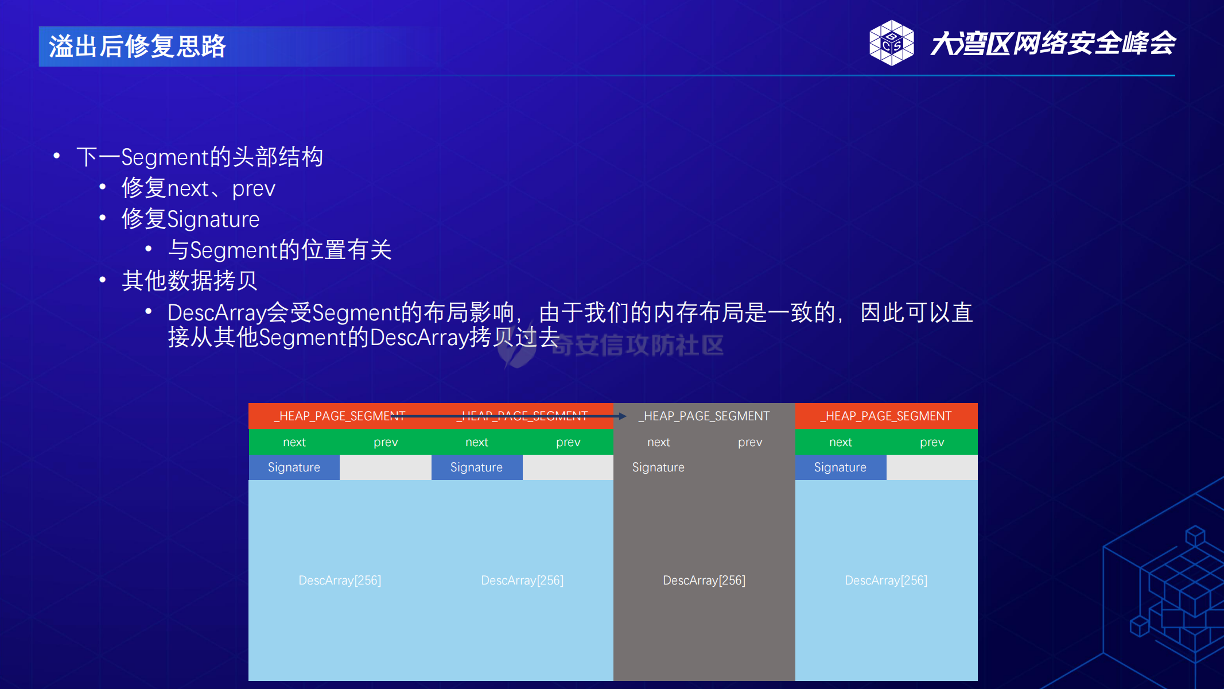Click the 修复Signature bullet text
The width and height of the screenshot is (1224, 689).
[191, 219]
